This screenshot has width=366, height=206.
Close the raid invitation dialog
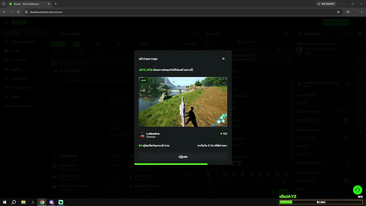click(223, 59)
